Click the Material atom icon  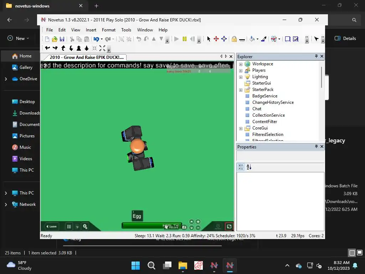[x=274, y=39]
